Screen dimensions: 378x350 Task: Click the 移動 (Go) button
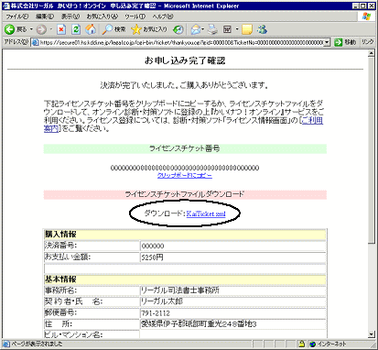(x=345, y=42)
